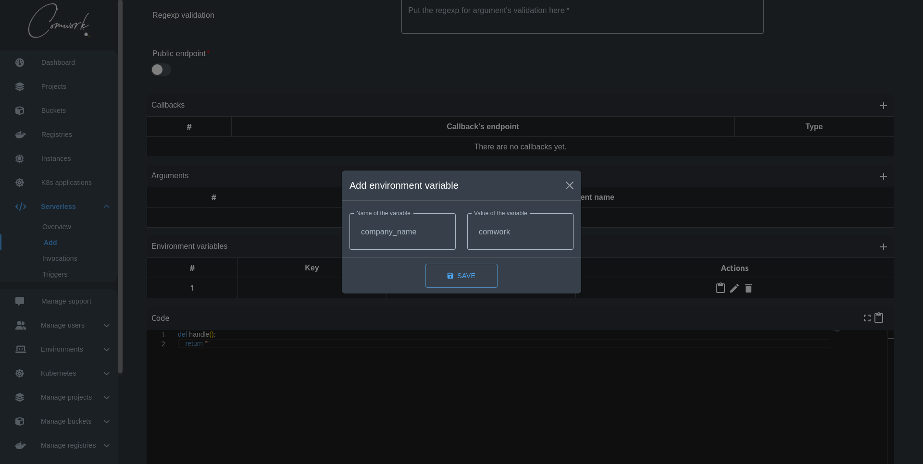Image resolution: width=923 pixels, height=464 pixels.
Task: Open the Manage registries whale icon
Action: pyautogui.click(x=20, y=445)
